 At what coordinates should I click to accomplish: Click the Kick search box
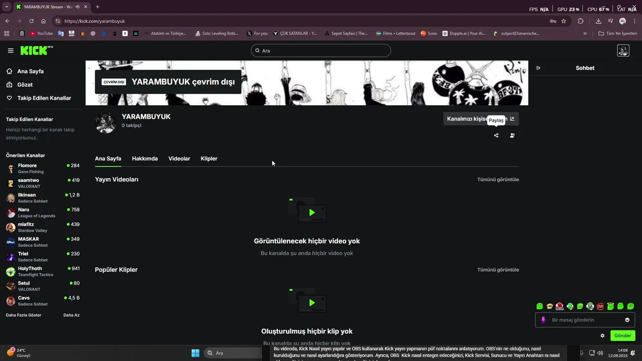[321, 51]
